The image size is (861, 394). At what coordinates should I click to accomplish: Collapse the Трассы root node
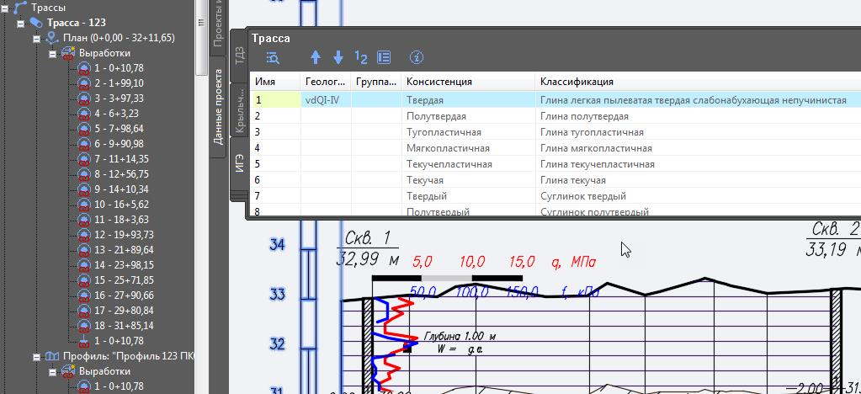pos(6,8)
